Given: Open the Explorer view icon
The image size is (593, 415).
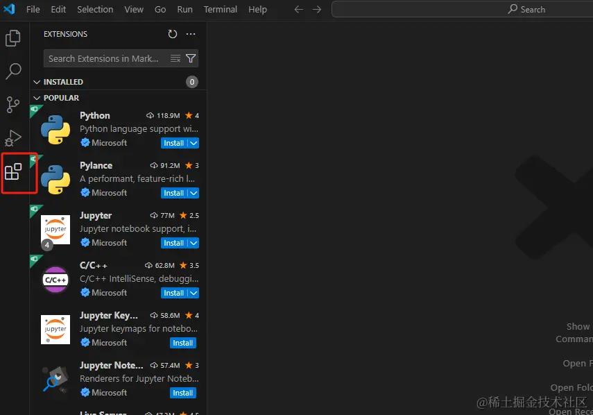Looking at the screenshot, I should pos(13,38).
